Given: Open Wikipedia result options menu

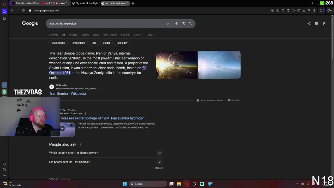Looking at the screenshot, I should 100,89.
